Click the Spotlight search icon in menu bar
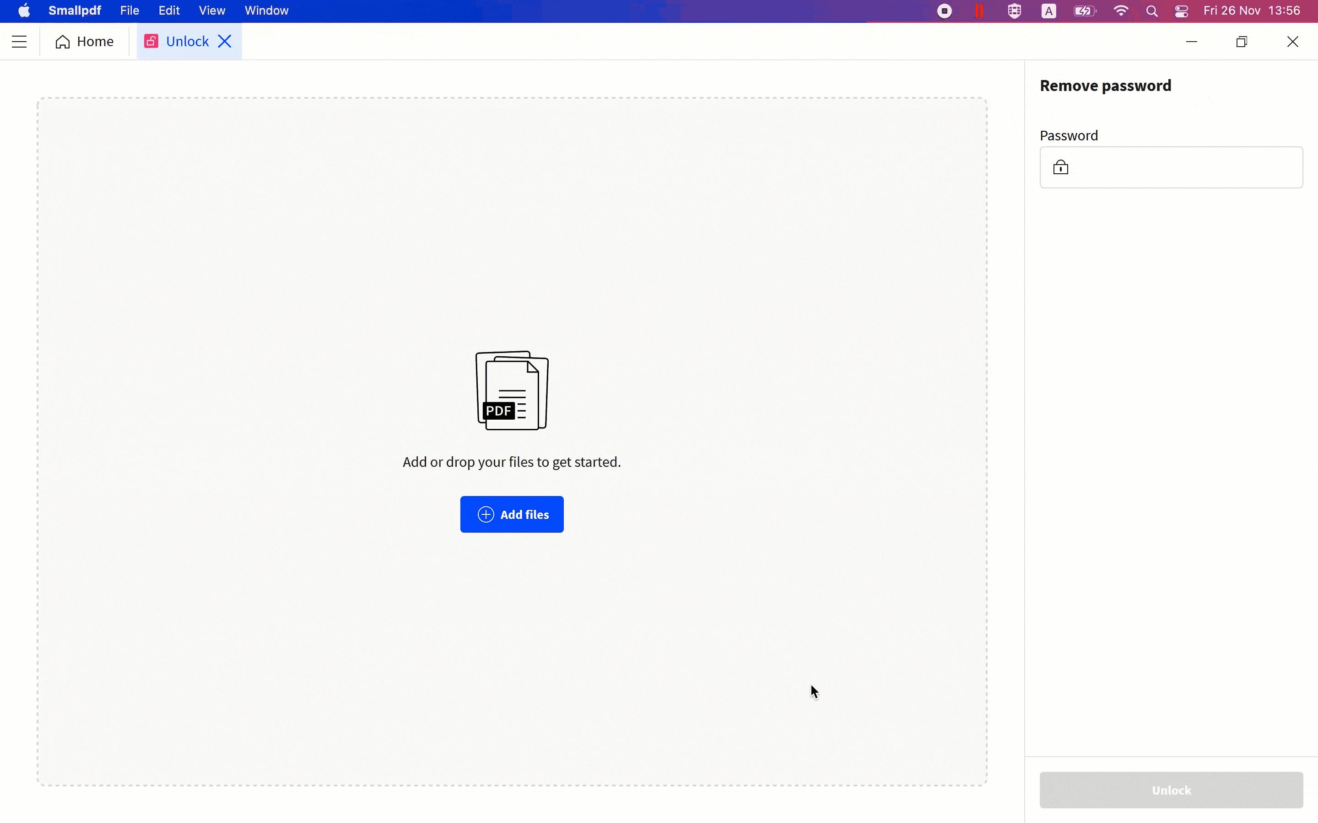Viewport: 1318px width, 823px height. (1151, 11)
